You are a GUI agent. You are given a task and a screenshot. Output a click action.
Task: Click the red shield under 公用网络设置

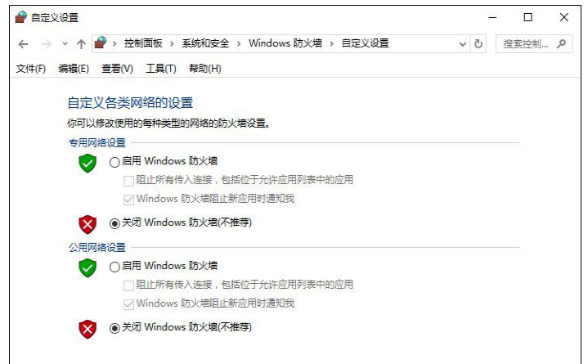88,329
